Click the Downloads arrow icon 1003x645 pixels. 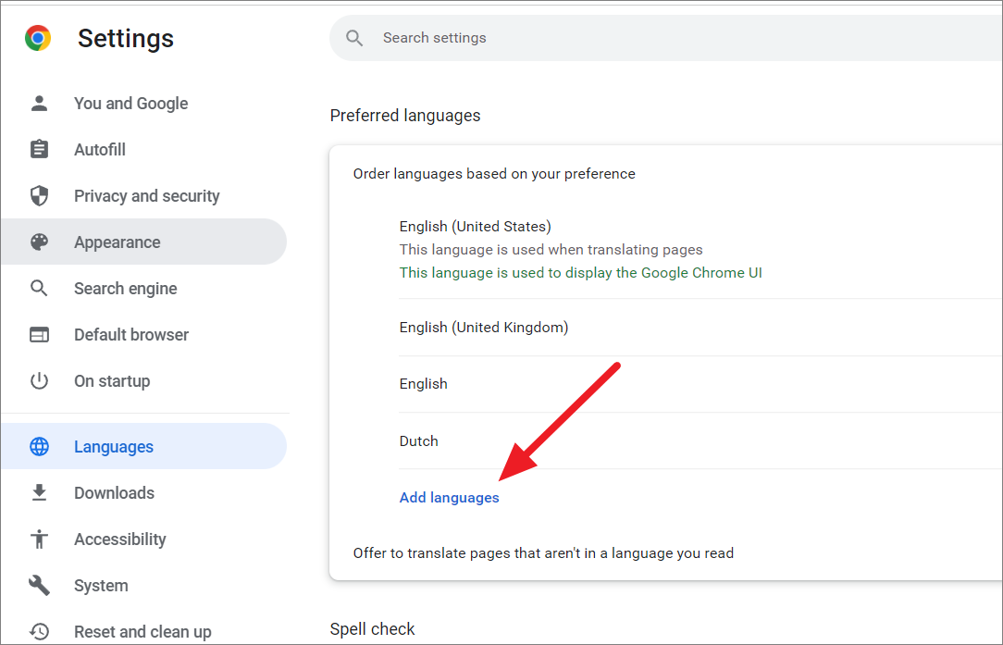pyautogui.click(x=39, y=492)
